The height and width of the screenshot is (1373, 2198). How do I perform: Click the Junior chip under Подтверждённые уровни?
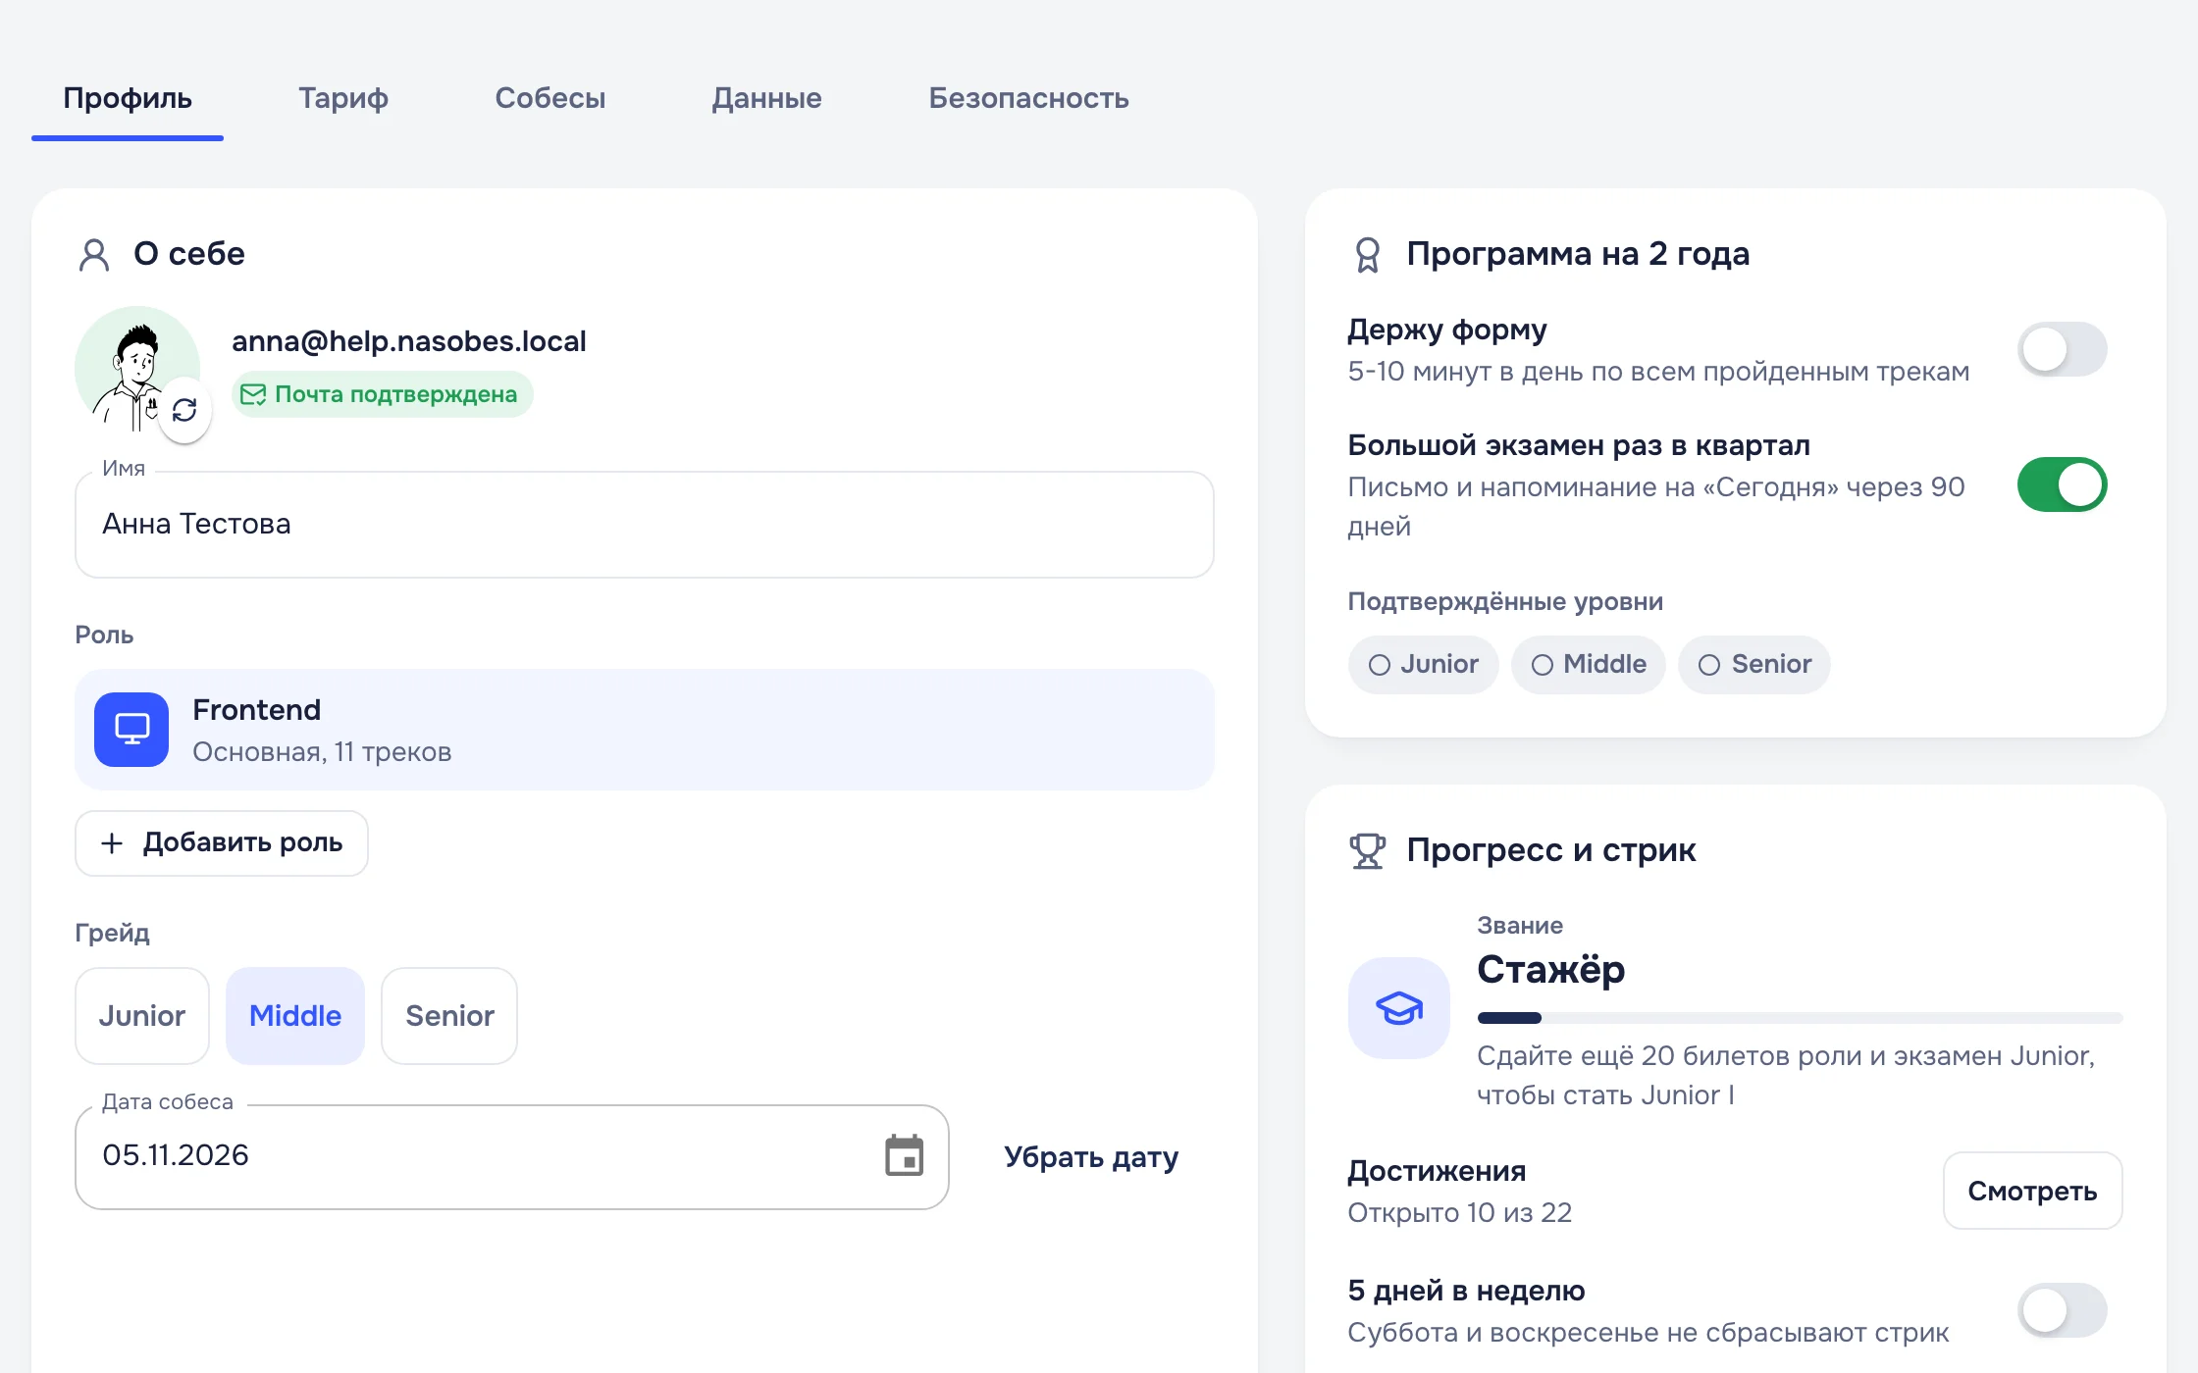click(x=1423, y=665)
